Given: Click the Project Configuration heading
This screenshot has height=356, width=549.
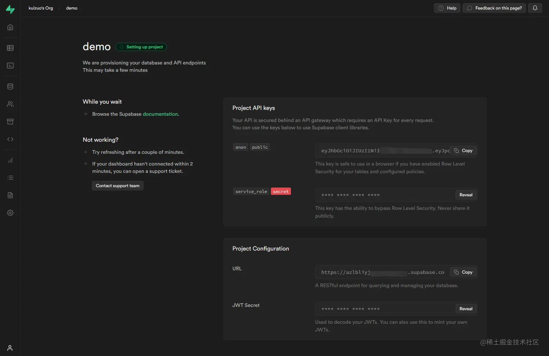Looking at the screenshot, I should tap(261, 249).
